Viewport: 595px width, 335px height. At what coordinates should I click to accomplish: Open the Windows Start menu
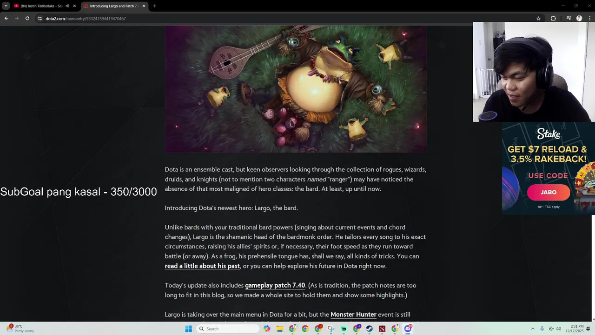188,329
